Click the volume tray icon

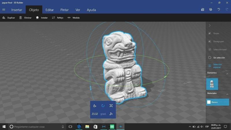(202, 127)
